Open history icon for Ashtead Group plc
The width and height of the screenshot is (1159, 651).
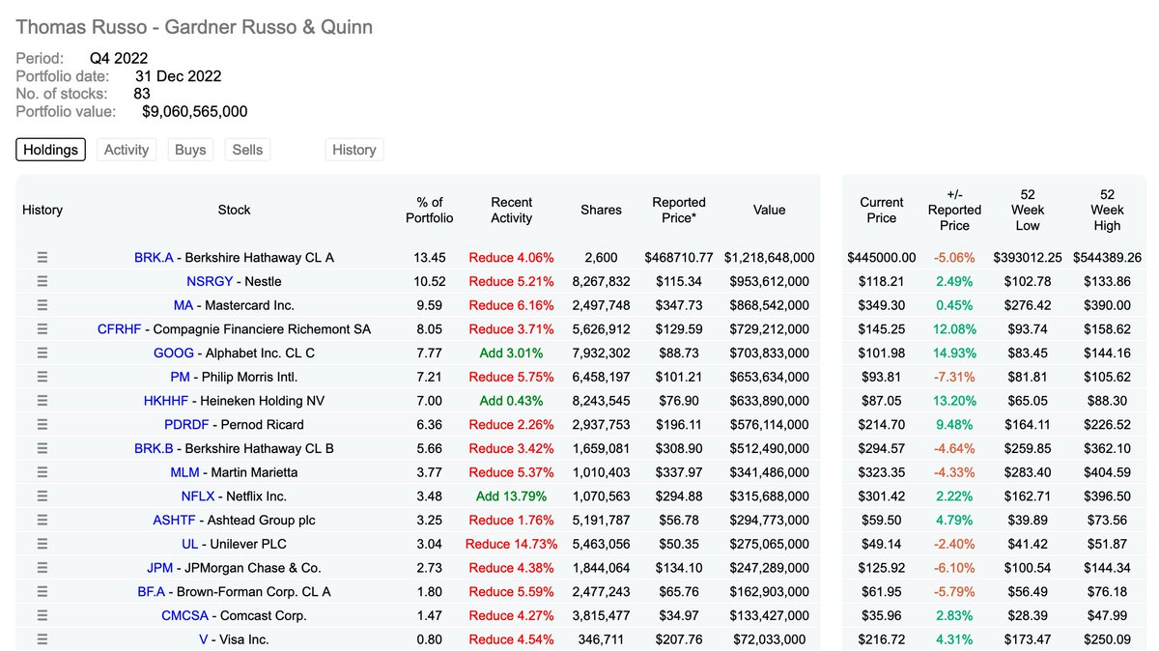[42, 521]
